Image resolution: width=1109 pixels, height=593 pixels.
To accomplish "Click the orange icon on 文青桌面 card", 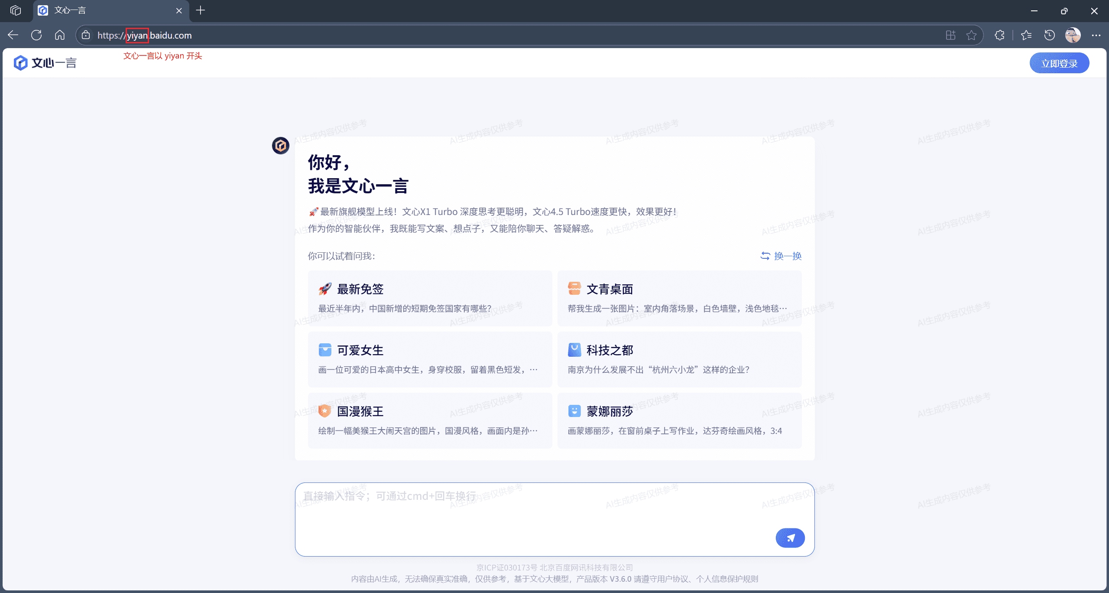I will click(x=574, y=288).
